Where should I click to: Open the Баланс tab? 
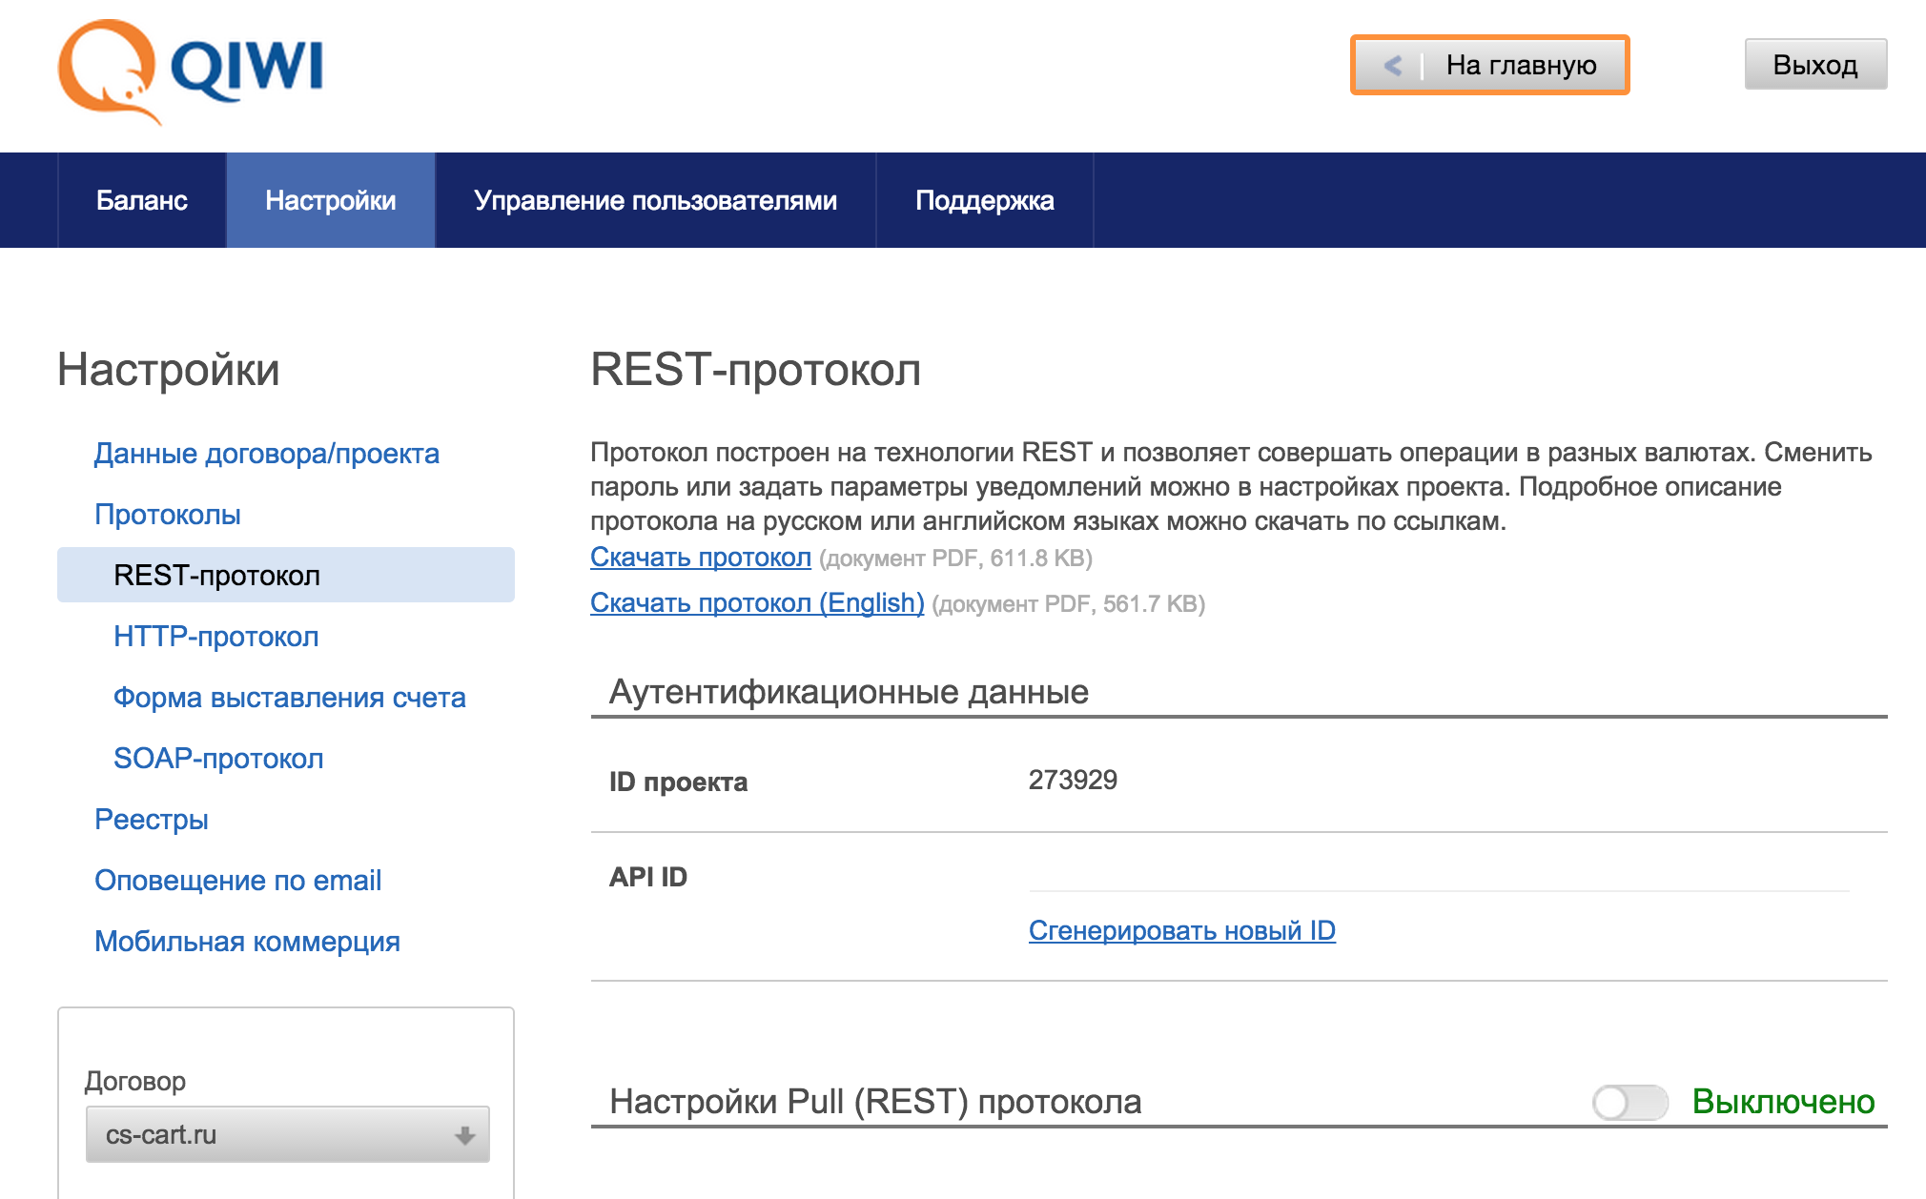141,200
